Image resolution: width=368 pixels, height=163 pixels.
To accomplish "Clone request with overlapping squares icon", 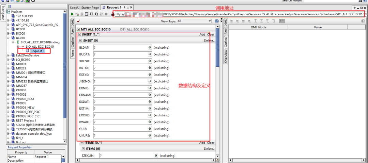I will pos(96,14).
